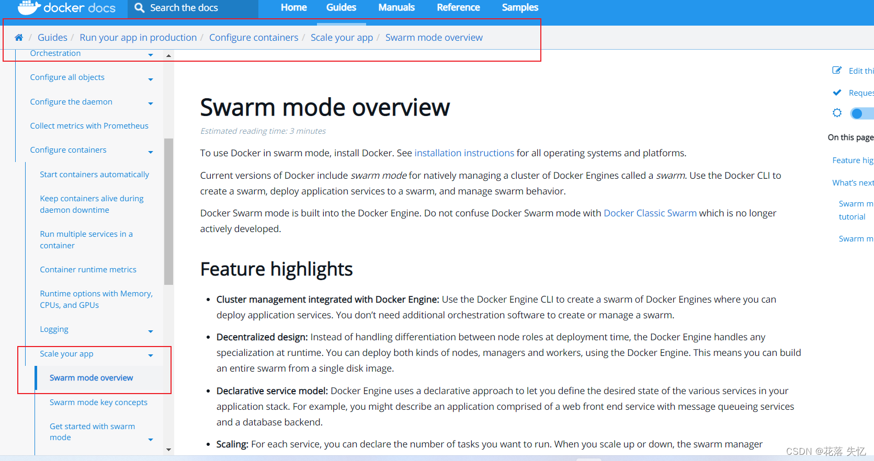Open Container runtime metrics
The image size is (874, 461).
(88, 270)
